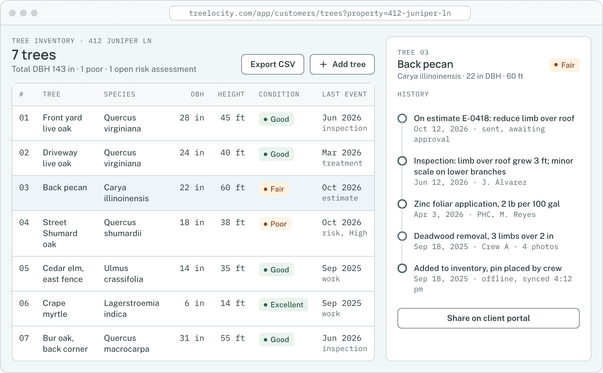Sort by the HEIGHT column header
The image size is (603, 373).
click(x=231, y=94)
